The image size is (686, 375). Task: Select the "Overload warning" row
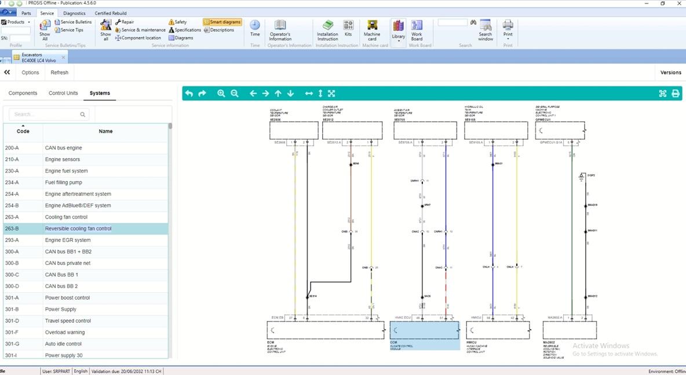pyautogui.click(x=86, y=332)
